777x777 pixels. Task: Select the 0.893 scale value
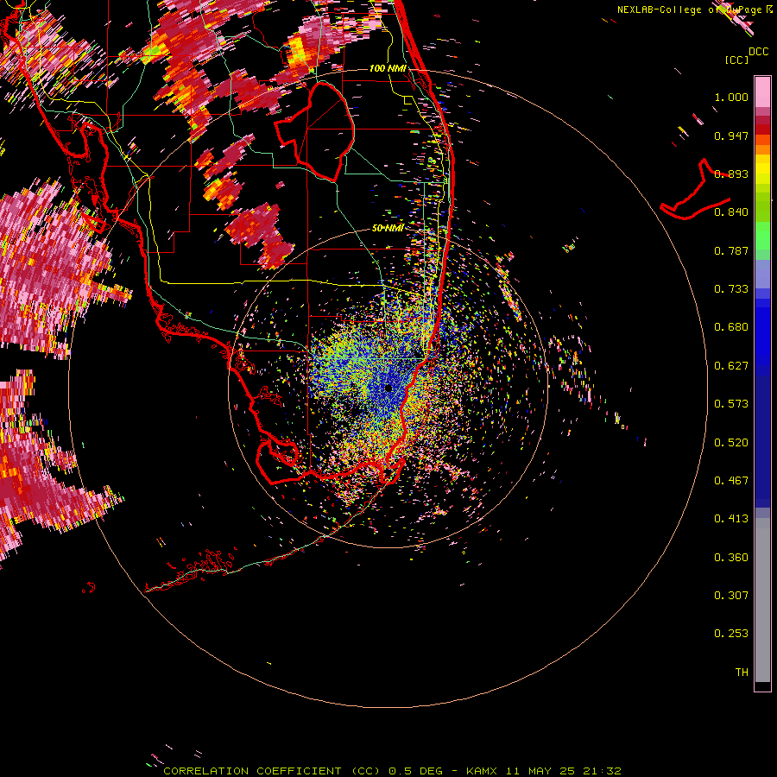coord(731,174)
